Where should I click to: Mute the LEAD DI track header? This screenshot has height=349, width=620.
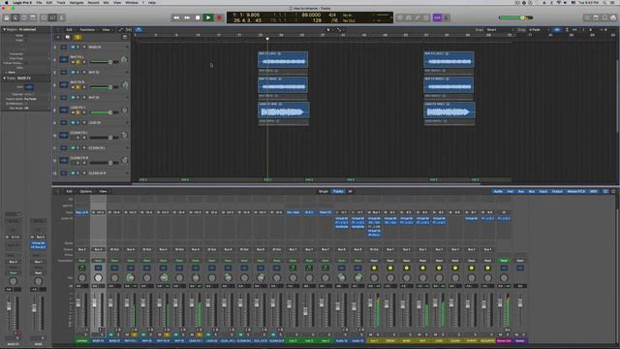pos(73,123)
